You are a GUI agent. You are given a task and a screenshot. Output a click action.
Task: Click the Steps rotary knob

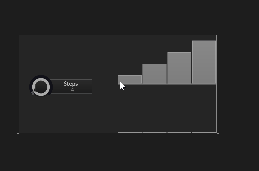point(41,87)
